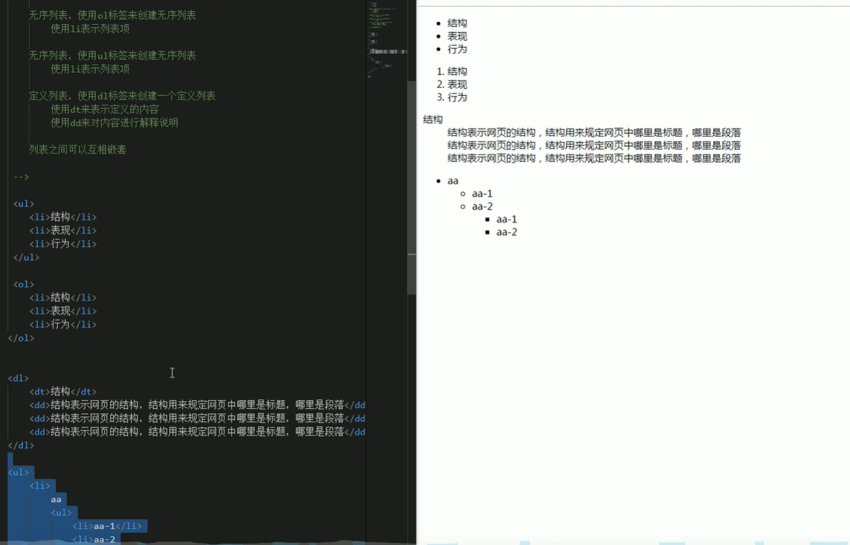Click the definition term '结构' in the preview
The height and width of the screenshot is (545, 850).
point(432,120)
